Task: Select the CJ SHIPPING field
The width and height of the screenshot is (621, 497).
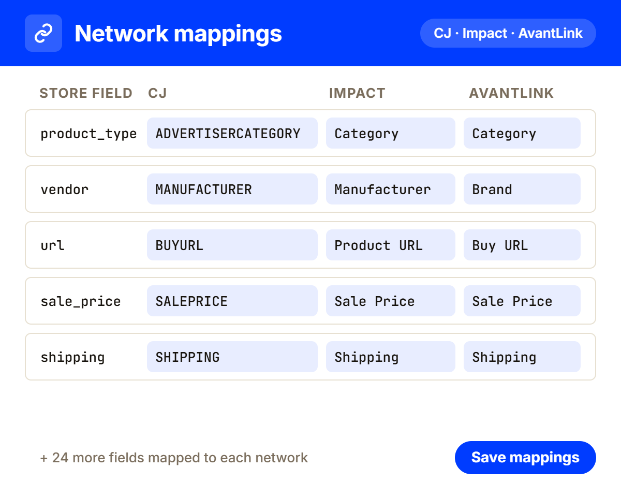Action: pos(232,357)
